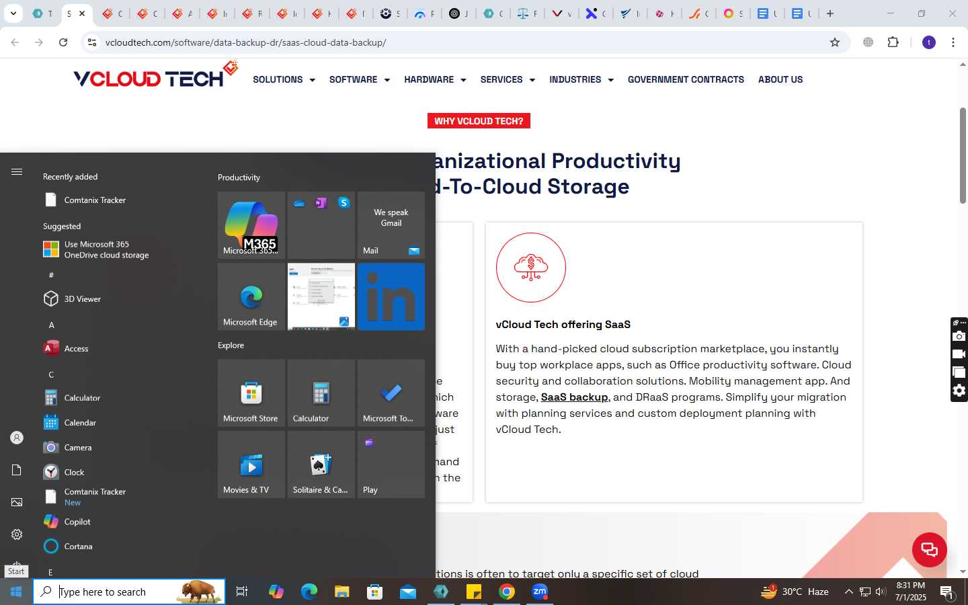Expand the SERVICES dropdown menu
Screen dimensions: 968x605
click(x=508, y=79)
